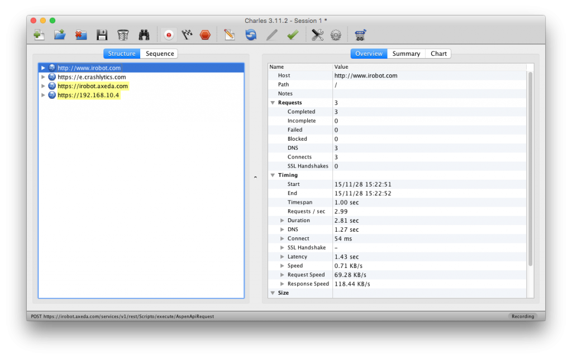Click the Compose pencil-and-paper icon
The image size is (572, 359).
point(229,35)
